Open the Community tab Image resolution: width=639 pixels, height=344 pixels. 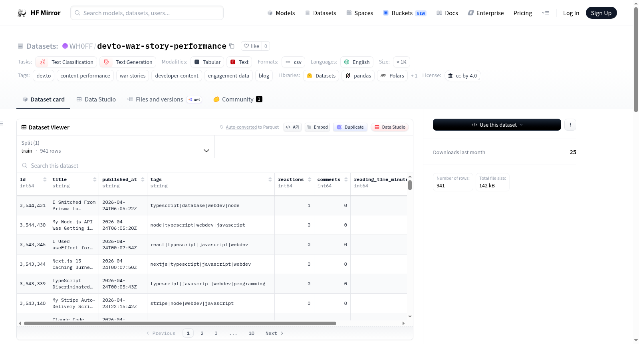(x=238, y=99)
